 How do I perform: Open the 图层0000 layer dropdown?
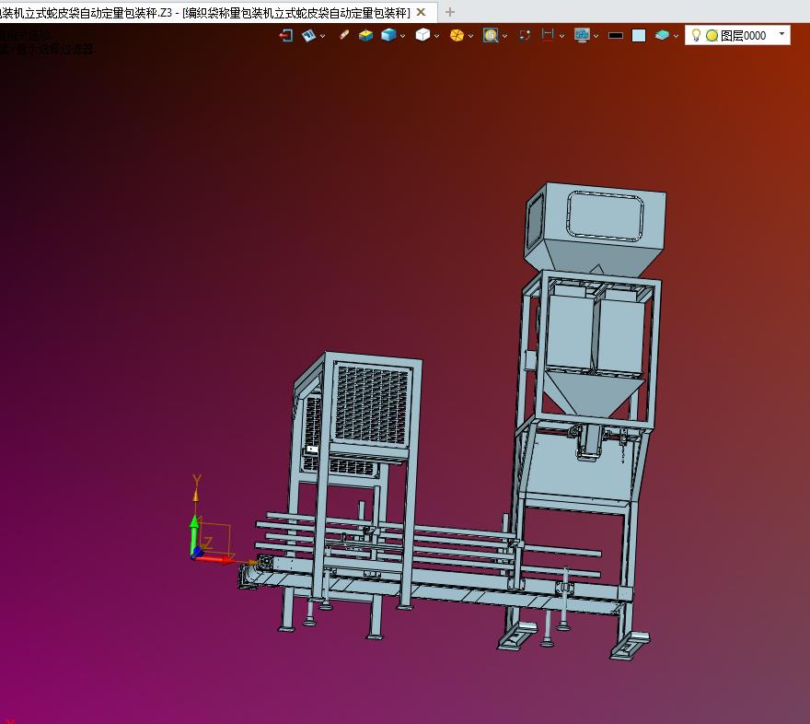click(781, 35)
